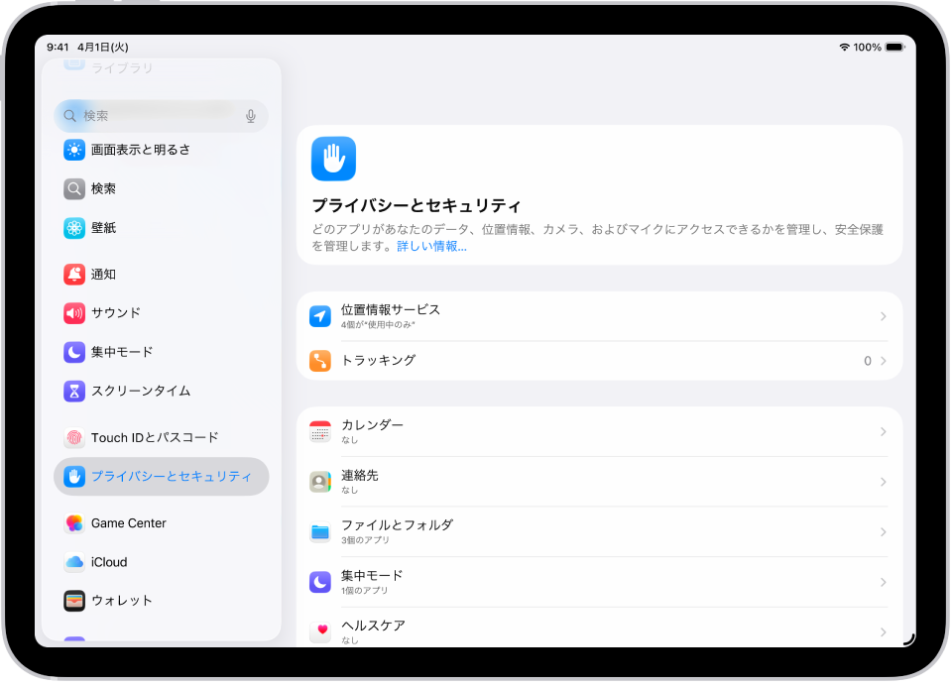Tap the orange トラッキング hand icon
This screenshot has height=686, width=952.
point(319,361)
